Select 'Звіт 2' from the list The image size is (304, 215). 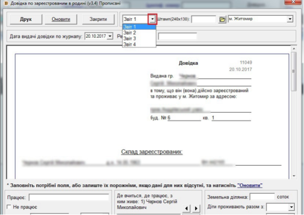(139, 33)
